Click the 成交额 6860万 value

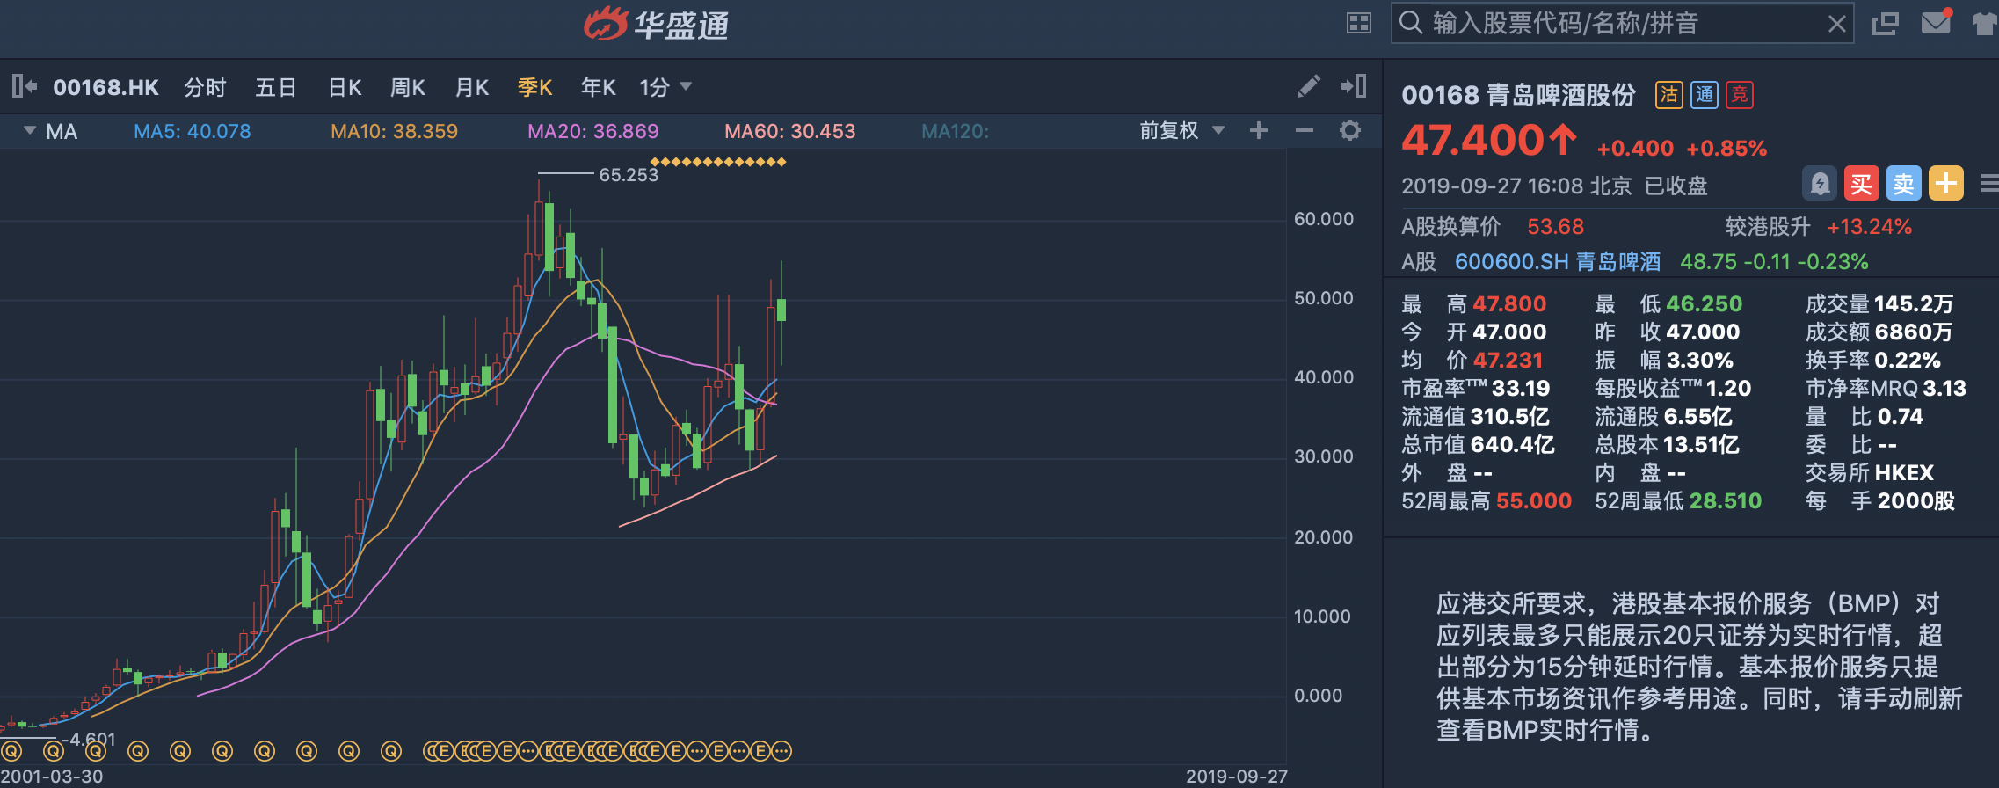(1914, 332)
